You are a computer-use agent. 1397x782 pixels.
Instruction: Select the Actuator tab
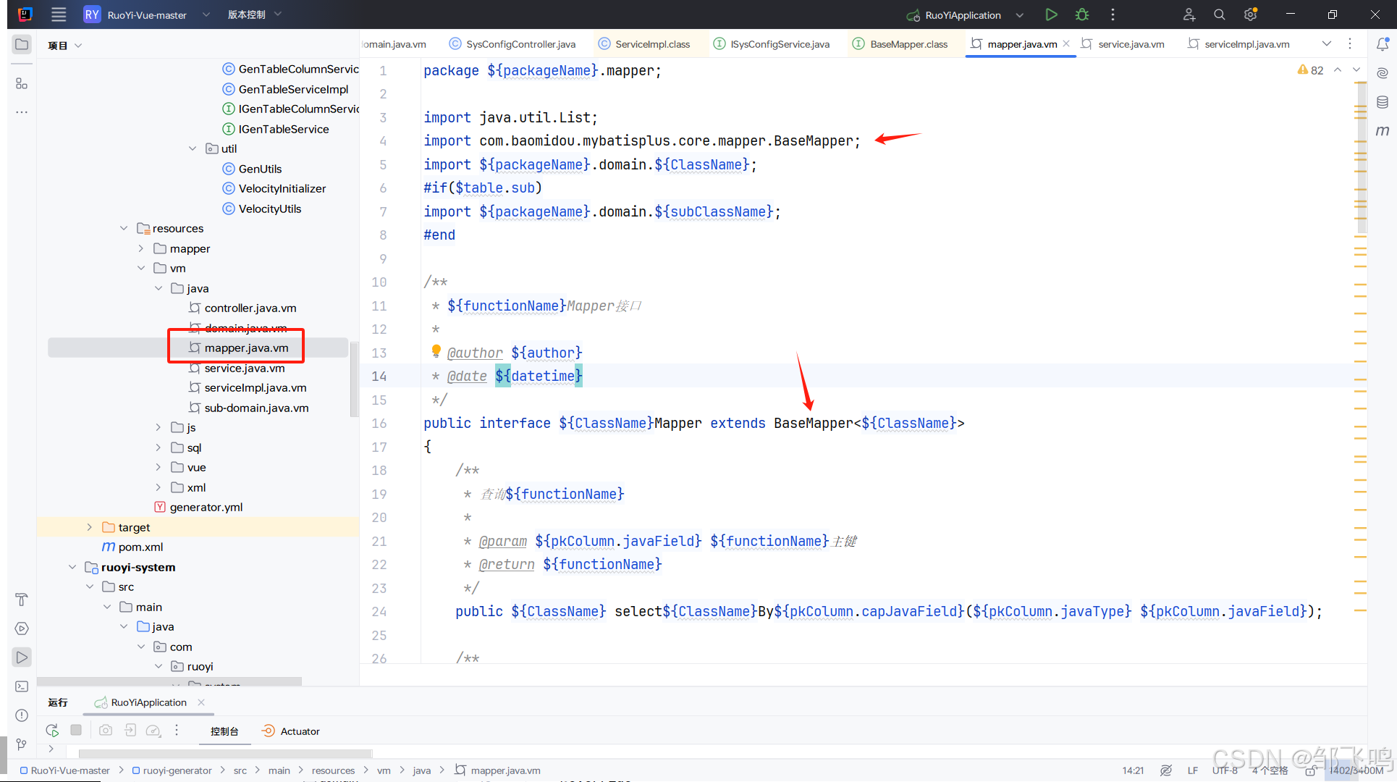(x=291, y=731)
